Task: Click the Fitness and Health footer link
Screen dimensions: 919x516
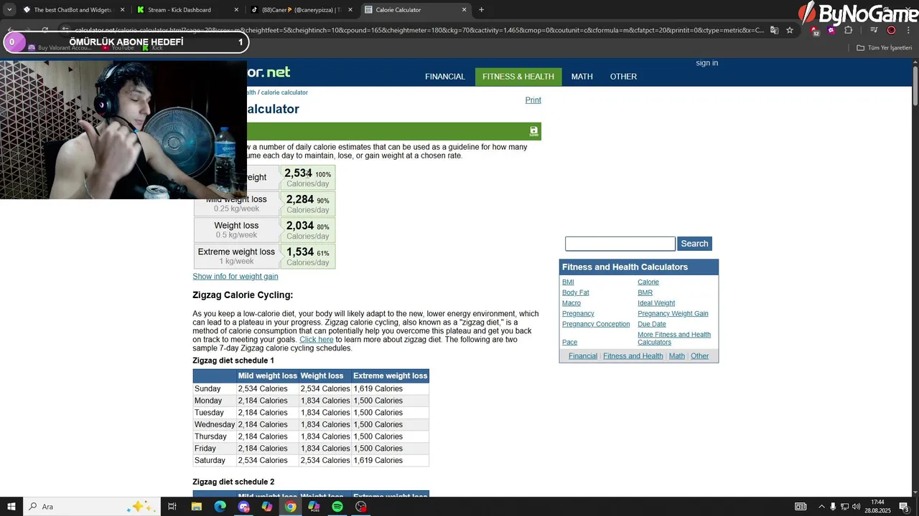Action: tap(633, 356)
